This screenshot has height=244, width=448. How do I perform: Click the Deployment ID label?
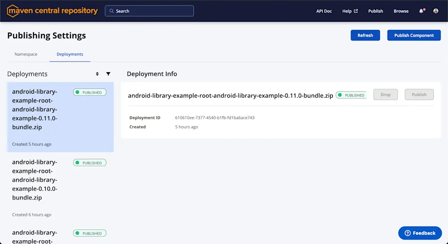click(x=145, y=118)
